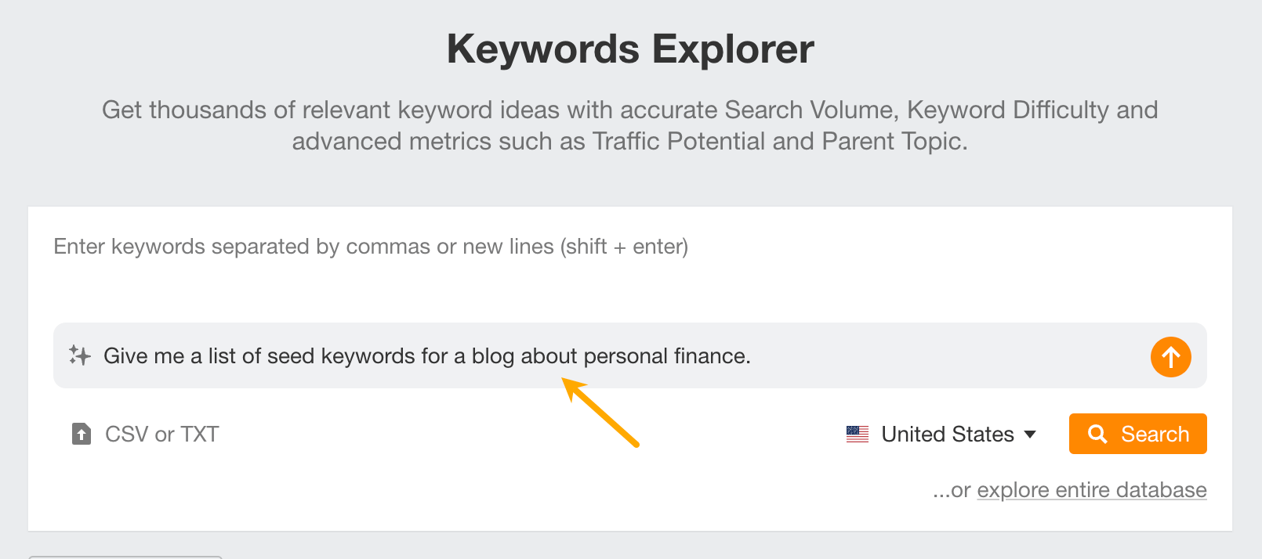This screenshot has height=559, width=1262.
Task: Open Keywords Explorer page heading
Action: 630,48
